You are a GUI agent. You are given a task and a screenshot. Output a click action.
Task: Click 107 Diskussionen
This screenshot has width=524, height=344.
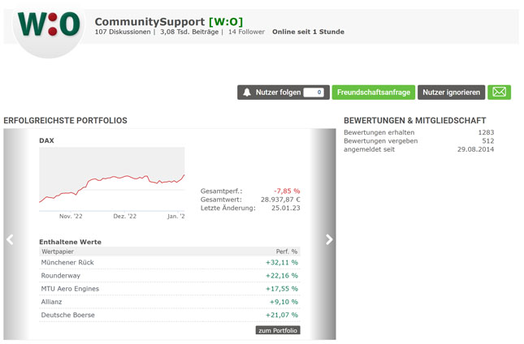pos(123,32)
